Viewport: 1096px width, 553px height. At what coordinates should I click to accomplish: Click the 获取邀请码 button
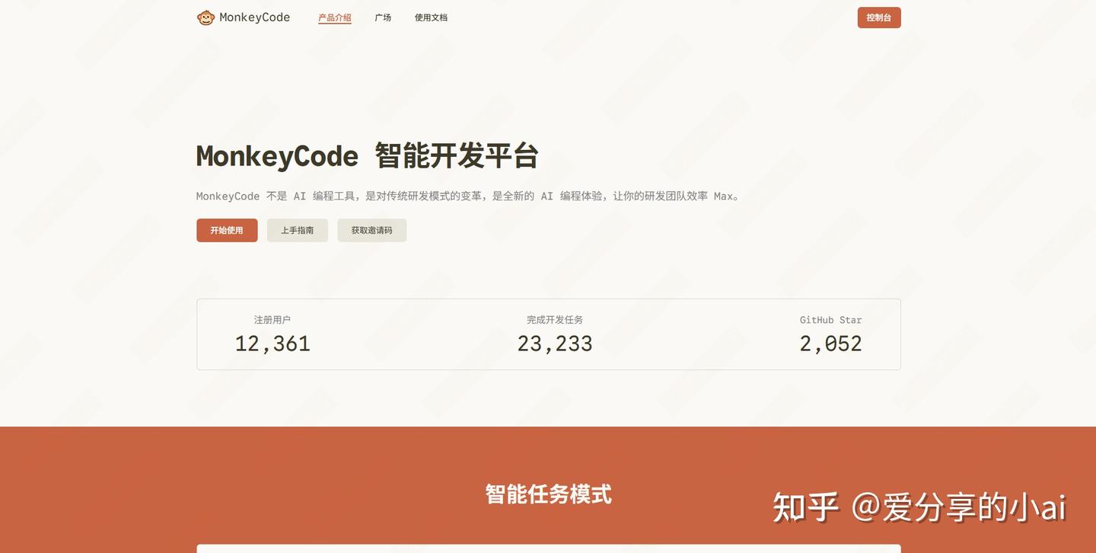tap(372, 230)
